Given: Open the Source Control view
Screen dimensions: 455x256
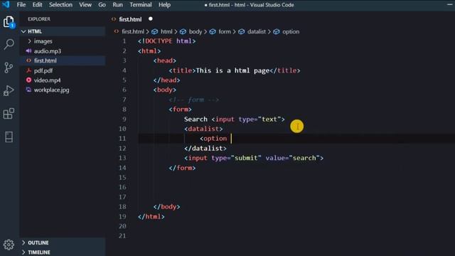Looking at the screenshot, I should point(9,68).
